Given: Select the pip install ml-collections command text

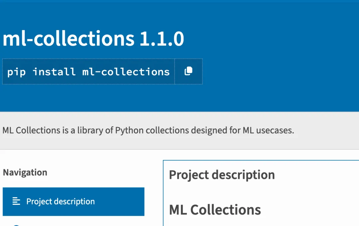Looking at the screenshot, I should pos(88,72).
